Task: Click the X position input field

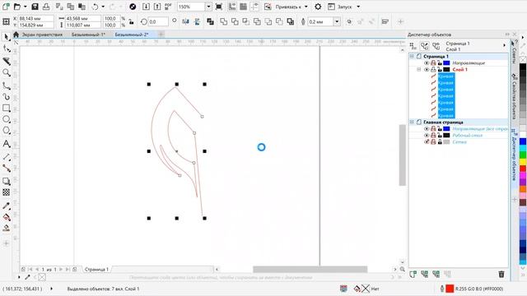Action: (x=35, y=18)
